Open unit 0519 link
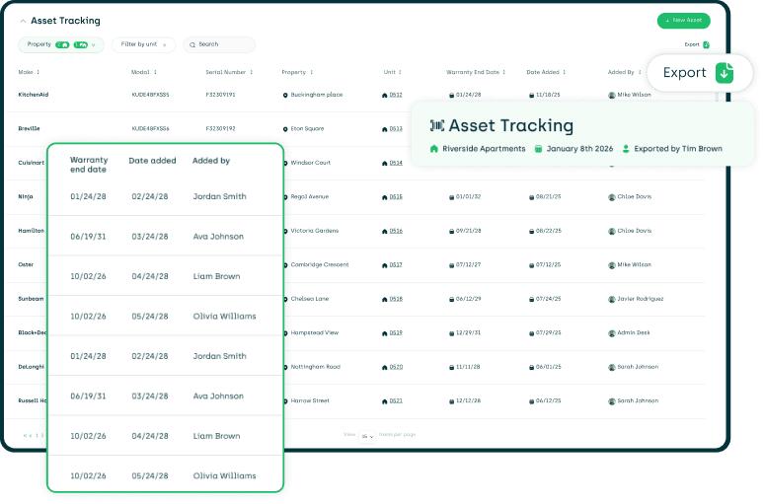This screenshot has width=763, height=504. coord(396,333)
